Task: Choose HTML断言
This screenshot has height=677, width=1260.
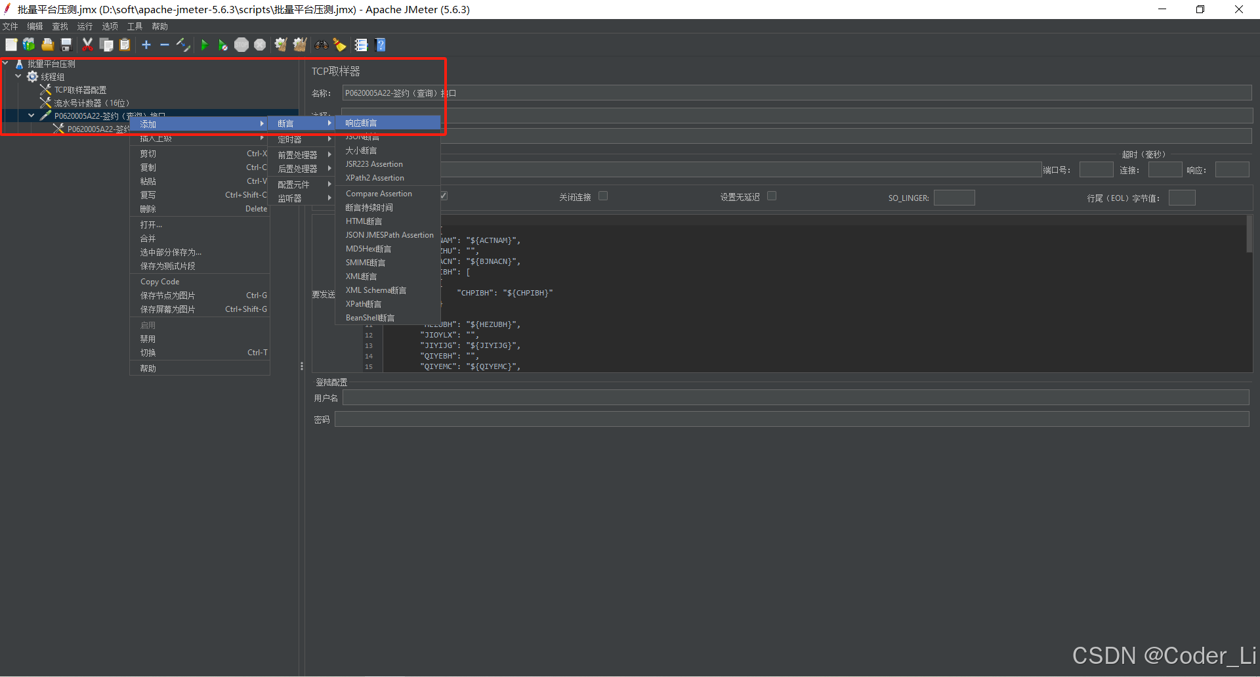Action: 388,221
